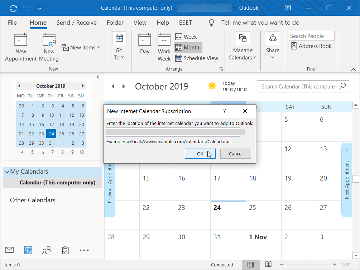Switch to Mail view in the navigation bar
The image size is (360, 270).
[x=10, y=250]
